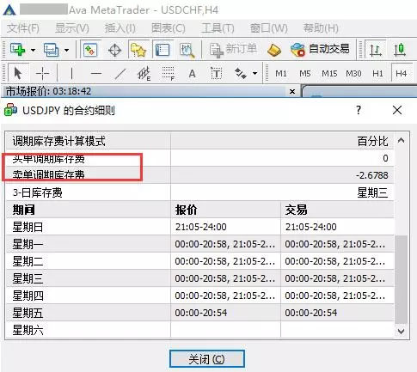Screen dimensions: 417x372
Task: Click the scrollbar up arrow in specification list
Action: pyautogui.click(x=402, y=141)
